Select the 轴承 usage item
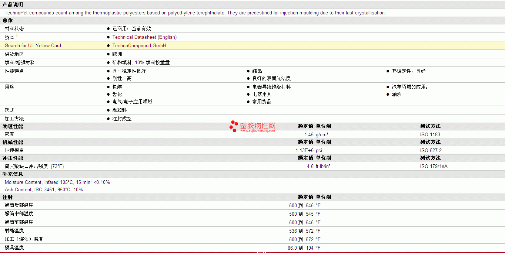This screenshot has width=505, height=253. 397,94
